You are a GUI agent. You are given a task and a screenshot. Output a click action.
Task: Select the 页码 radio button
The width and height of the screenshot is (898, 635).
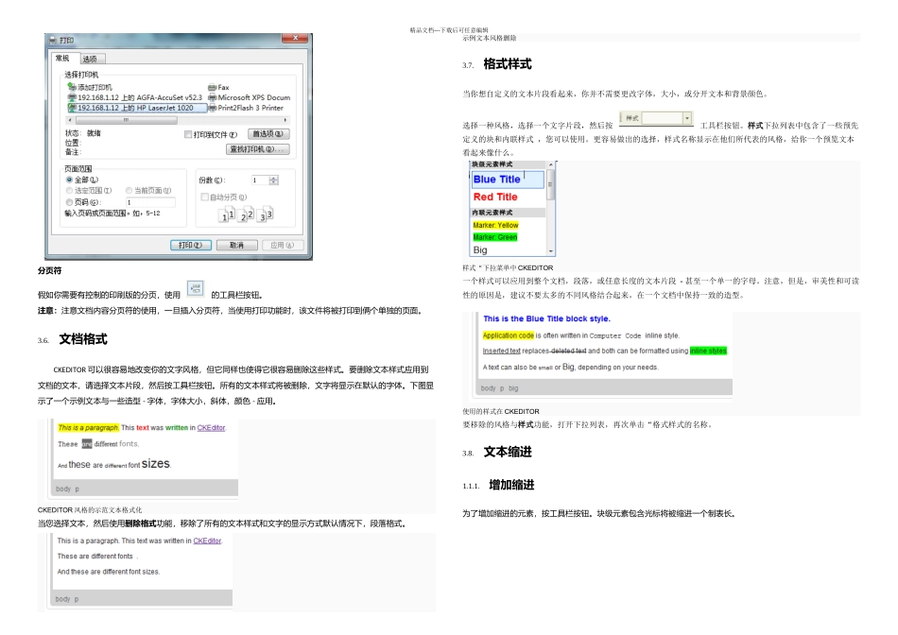69,202
